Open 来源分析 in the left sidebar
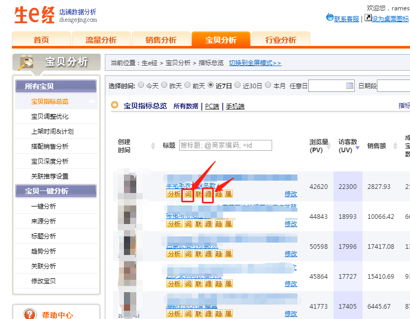Image resolution: width=410 pixels, height=319 pixels. point(43,221)
